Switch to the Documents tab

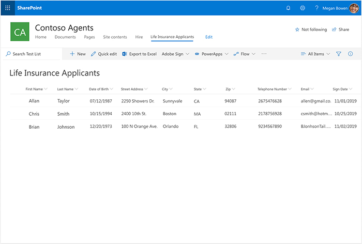point(65,37)
